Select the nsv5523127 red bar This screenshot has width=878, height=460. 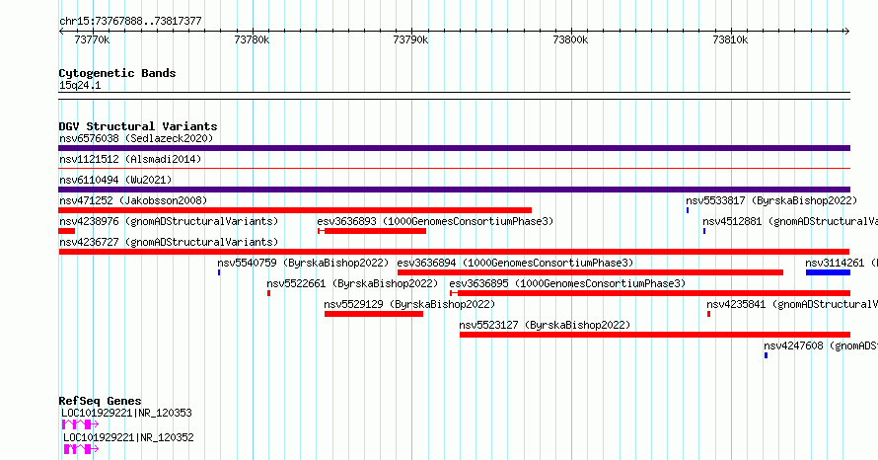point(655,335)
